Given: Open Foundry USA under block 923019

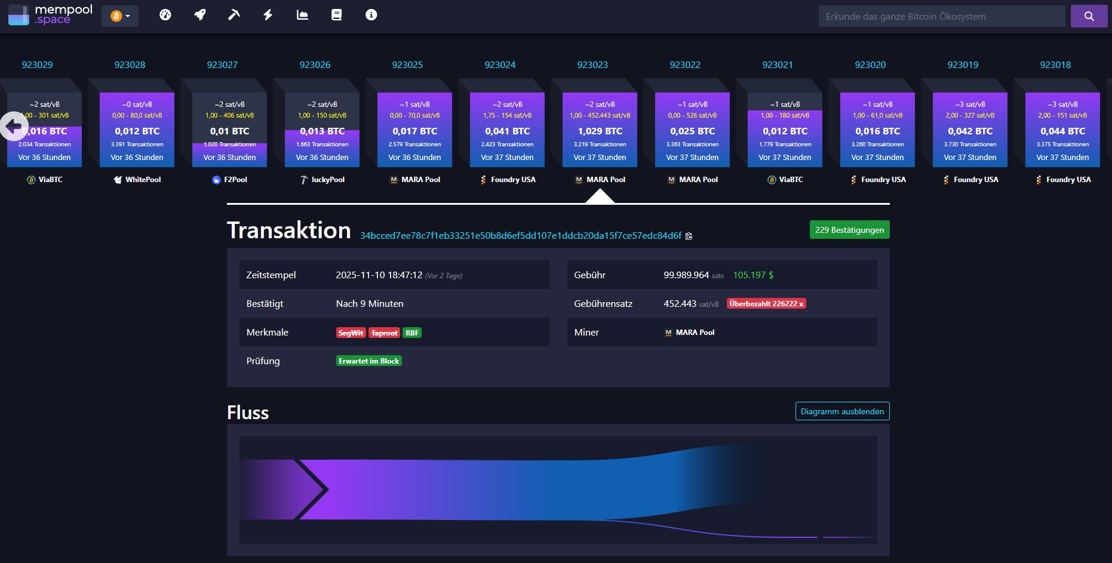Looking at the screenshot, I should click(x=970, y=180).
